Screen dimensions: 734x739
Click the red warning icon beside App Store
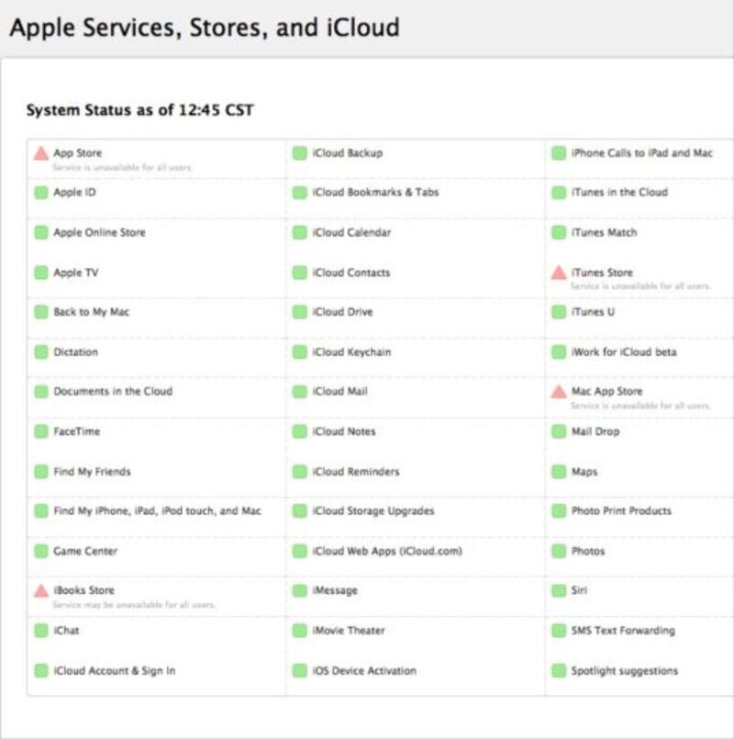tap(41, 153)
